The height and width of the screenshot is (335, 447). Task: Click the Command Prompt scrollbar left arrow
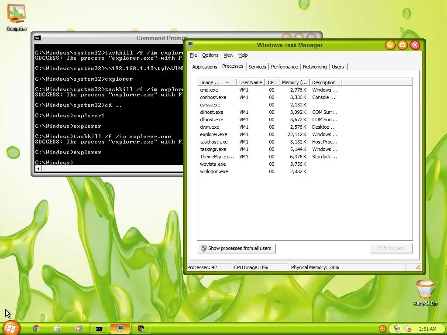38,168
